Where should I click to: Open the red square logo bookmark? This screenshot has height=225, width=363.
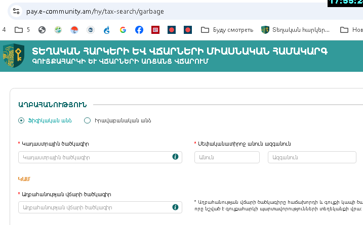pos(155,30)
